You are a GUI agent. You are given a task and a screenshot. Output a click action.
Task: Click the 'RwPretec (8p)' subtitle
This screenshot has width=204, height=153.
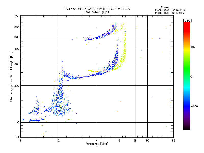97,12
